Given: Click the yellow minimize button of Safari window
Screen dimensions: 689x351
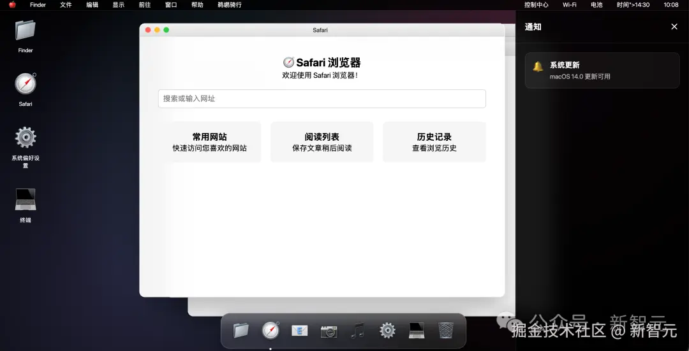Looking at the screenshot, I should (157, 30).
